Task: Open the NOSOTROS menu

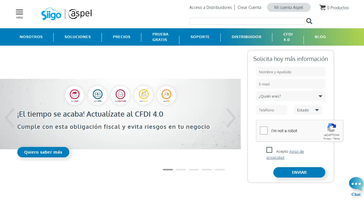Action: click(31, 37)
